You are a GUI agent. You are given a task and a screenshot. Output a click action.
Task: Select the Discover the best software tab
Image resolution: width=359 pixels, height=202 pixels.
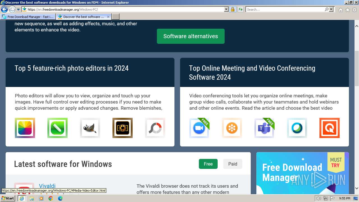[84, 17]
